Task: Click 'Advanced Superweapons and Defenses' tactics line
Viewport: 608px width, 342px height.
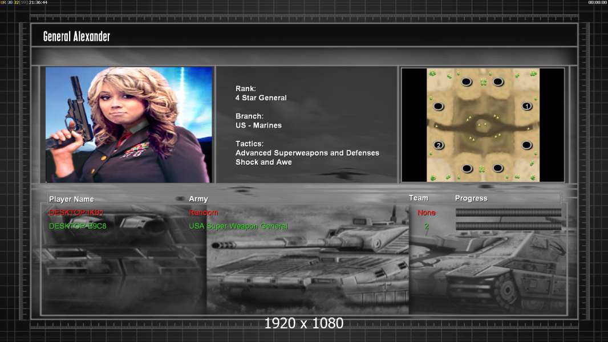Action: pyautogui.click(x=307, y=153)
